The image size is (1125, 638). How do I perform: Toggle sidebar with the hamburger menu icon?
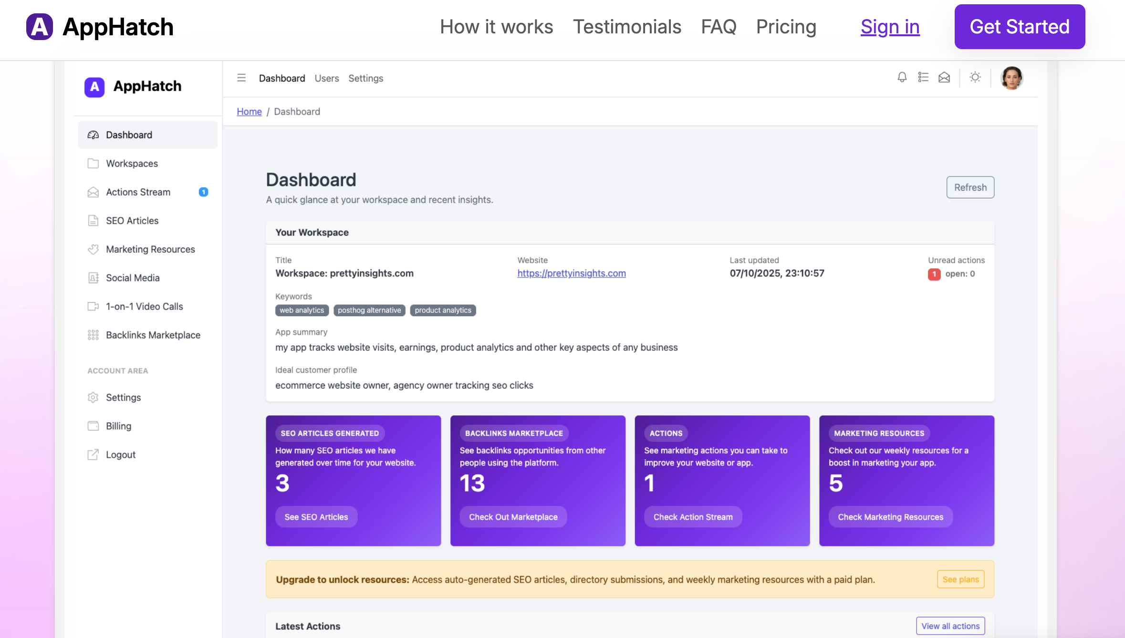click(241, 78)
